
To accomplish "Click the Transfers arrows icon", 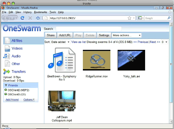I will [x=7, y=72].
